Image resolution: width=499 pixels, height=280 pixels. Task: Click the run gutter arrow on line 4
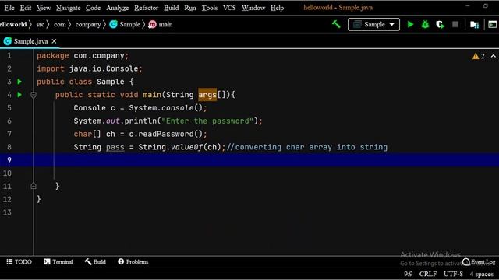coord(19,95)
